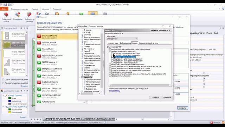225x127 pixels.
Task: Click the ProNest help icon at top right
Action: [223, 9]
